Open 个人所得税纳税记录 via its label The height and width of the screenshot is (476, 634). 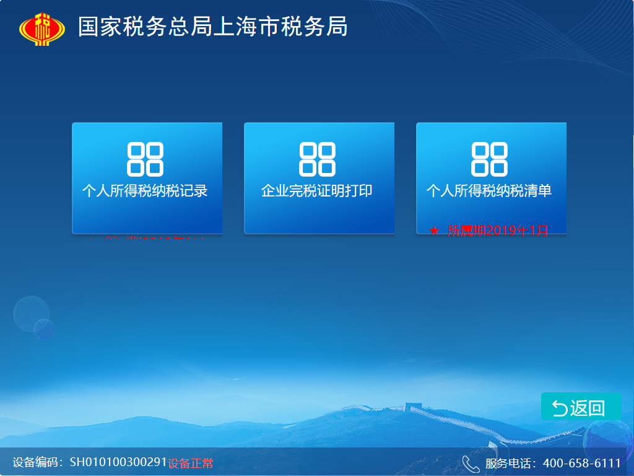pos(145,191)
